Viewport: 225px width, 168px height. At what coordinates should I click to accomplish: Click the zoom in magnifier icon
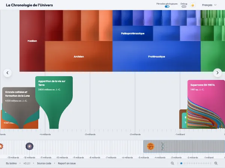tap(216, 163)
